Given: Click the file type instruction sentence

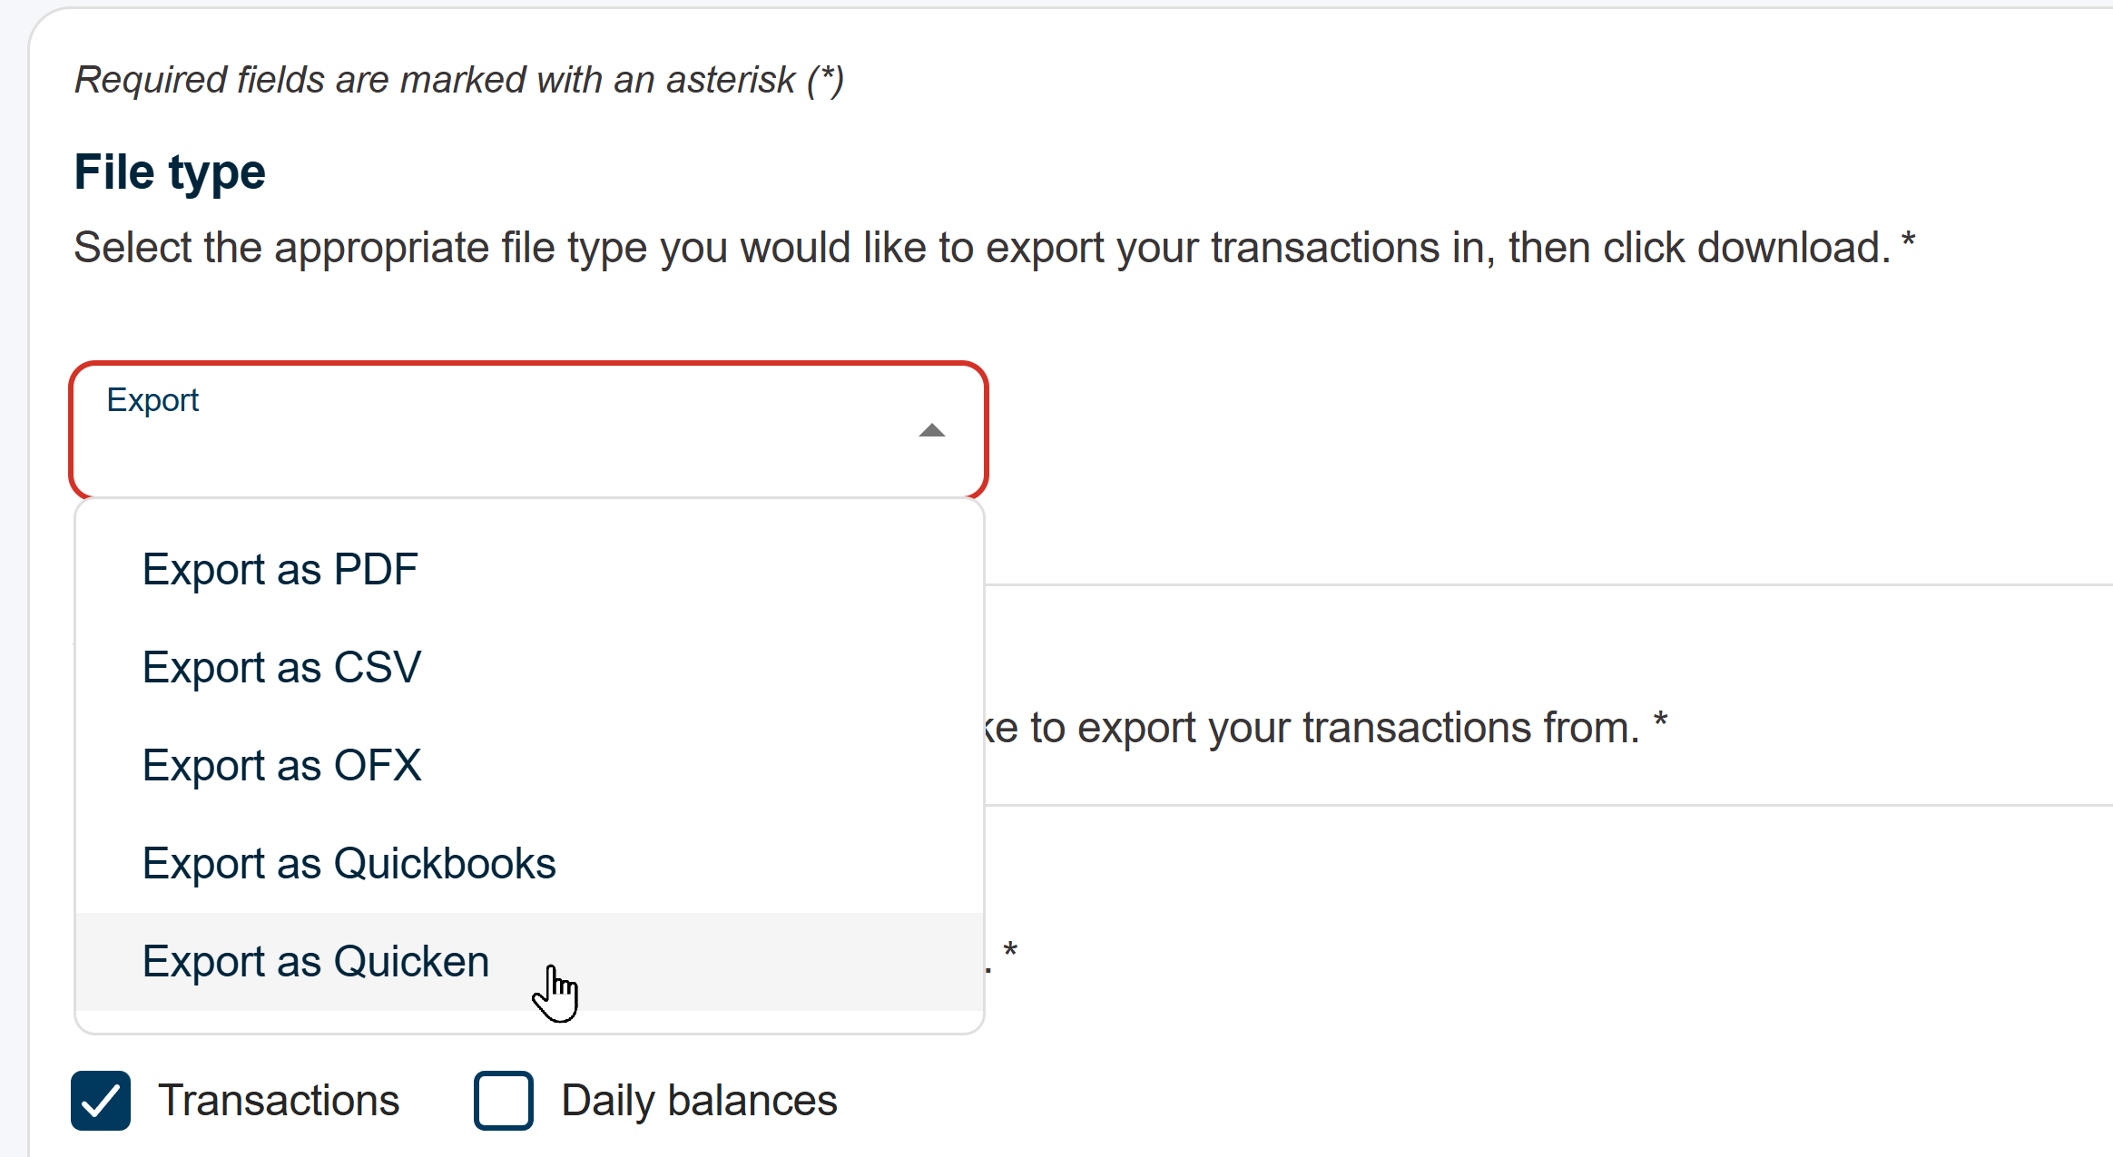Looking at the screenshot, I should point(980,248).
